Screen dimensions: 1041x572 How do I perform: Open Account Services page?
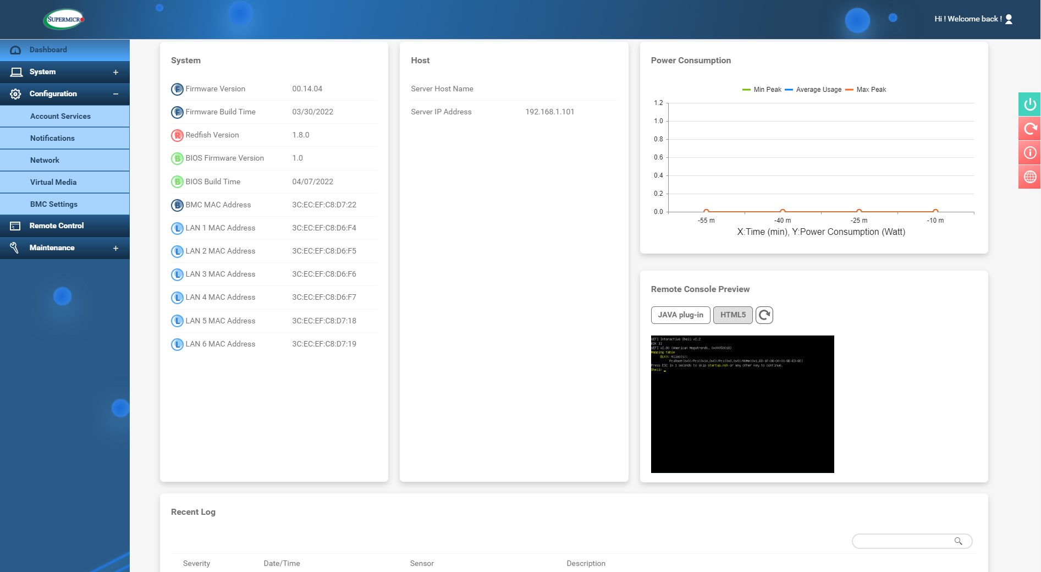(x=60, y=116)
